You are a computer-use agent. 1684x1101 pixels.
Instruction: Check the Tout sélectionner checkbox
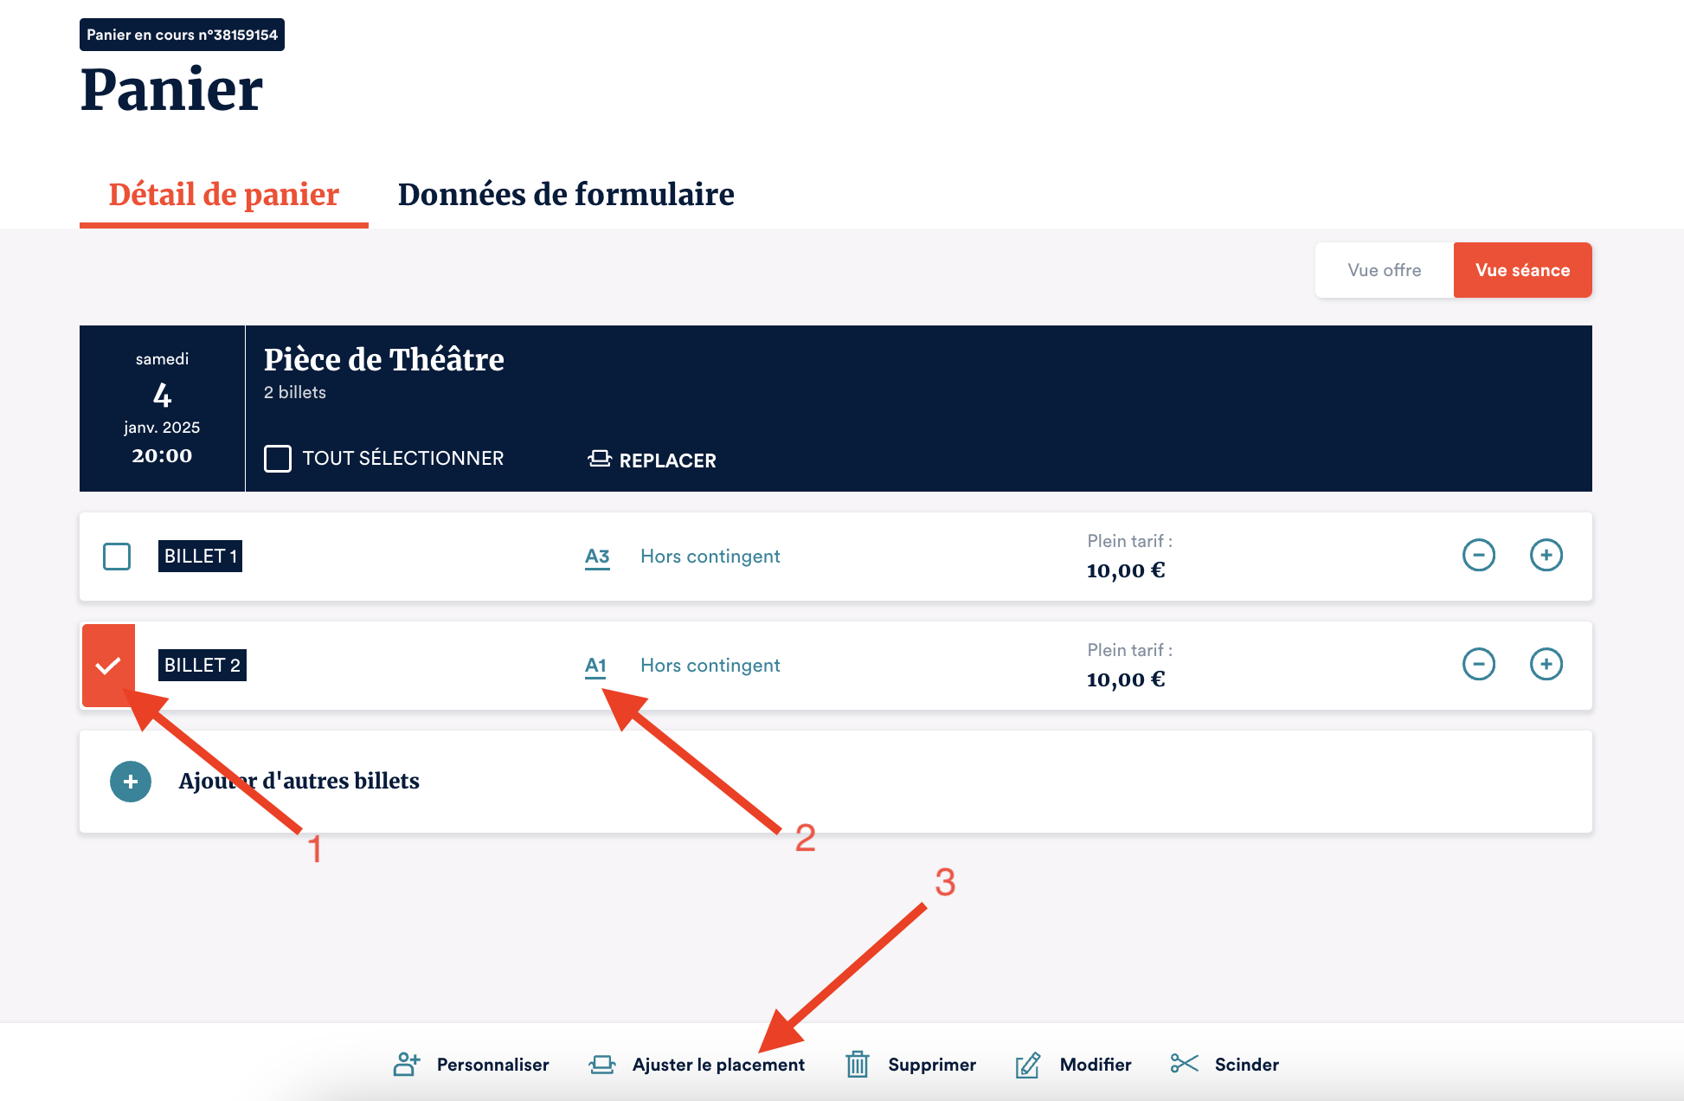click(278, 458)
